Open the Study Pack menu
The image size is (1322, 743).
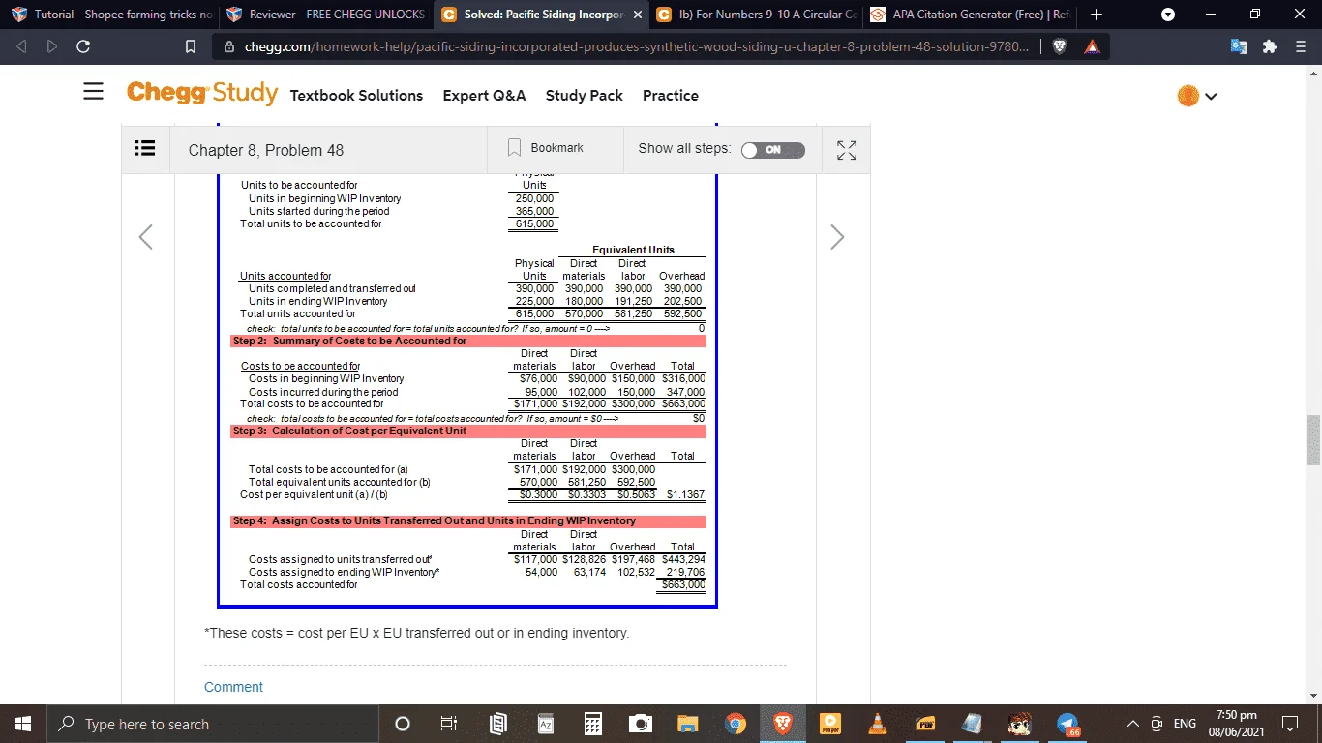point(585,95)
